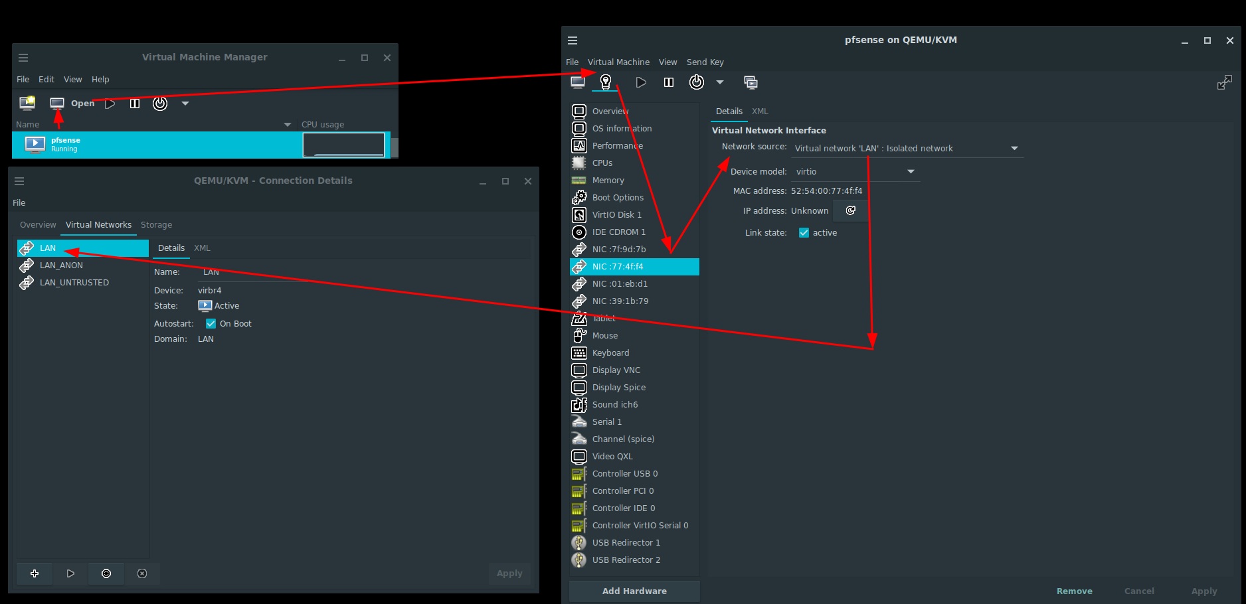Run the VM from the Virtual Machine Manager toolbar
The height and width of the screenshot is (604, 1246).
110,104
